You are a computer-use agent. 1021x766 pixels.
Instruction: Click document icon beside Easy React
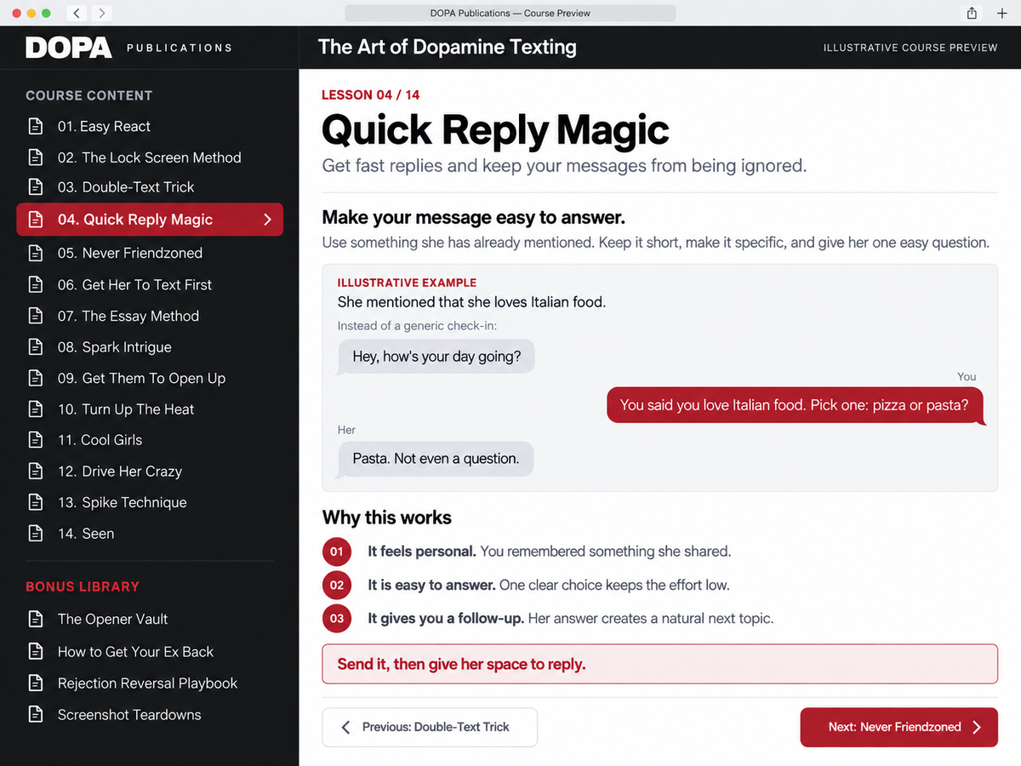tap(36, 127)
